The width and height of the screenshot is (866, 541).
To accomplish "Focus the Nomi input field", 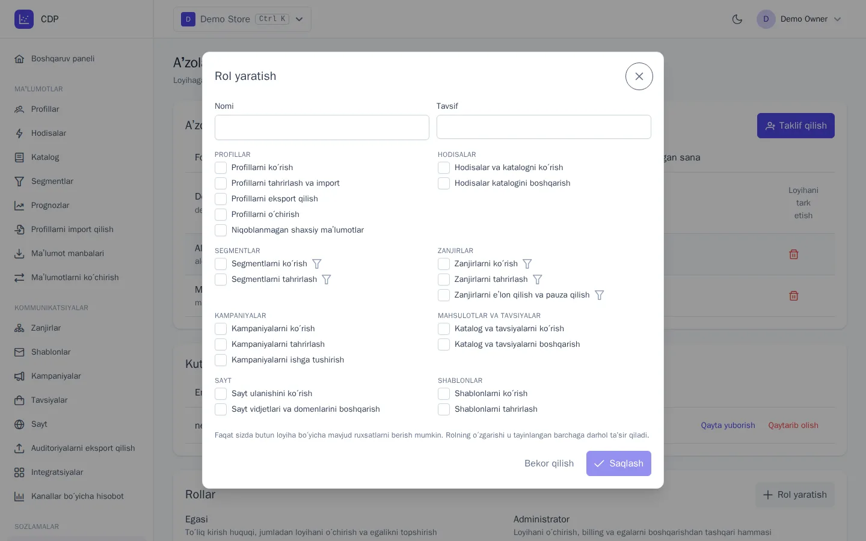I will click(322, 127).
